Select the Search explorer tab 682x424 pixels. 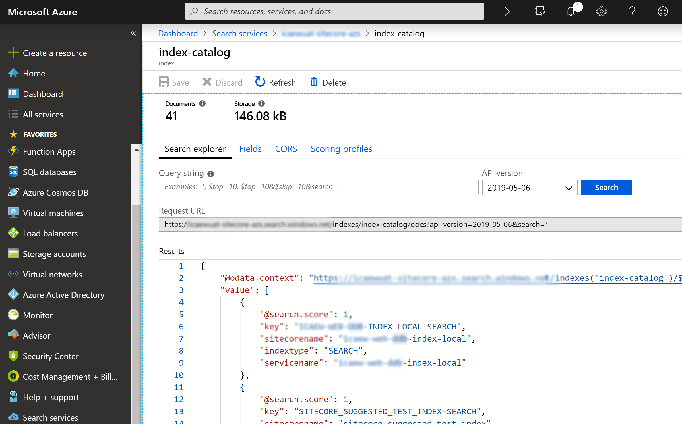(x=195, y=149)
